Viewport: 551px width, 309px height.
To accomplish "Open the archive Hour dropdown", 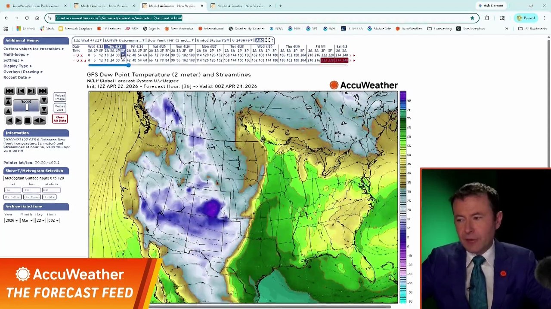I will [53, 220].
